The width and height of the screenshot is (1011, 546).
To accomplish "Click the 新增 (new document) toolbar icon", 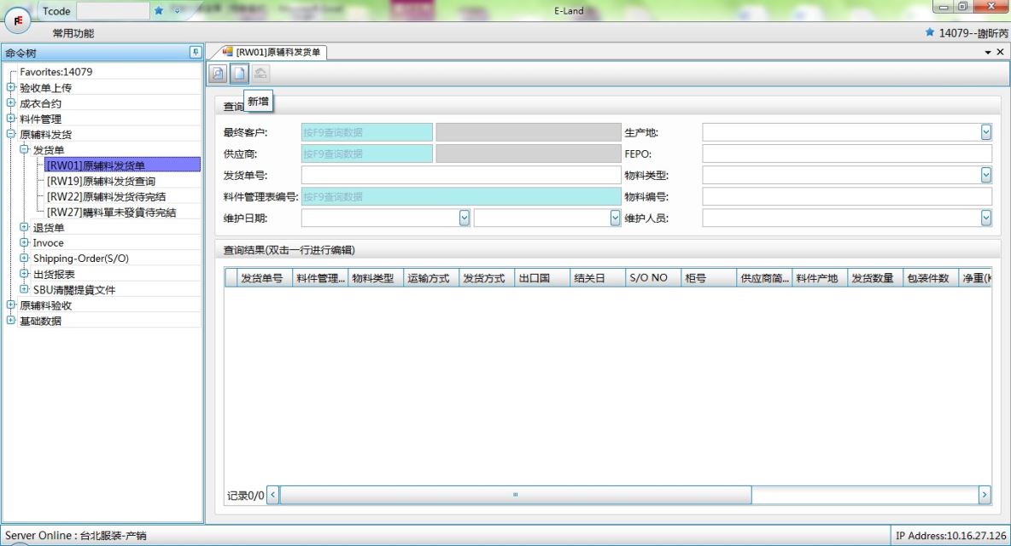I will [239, 74].
